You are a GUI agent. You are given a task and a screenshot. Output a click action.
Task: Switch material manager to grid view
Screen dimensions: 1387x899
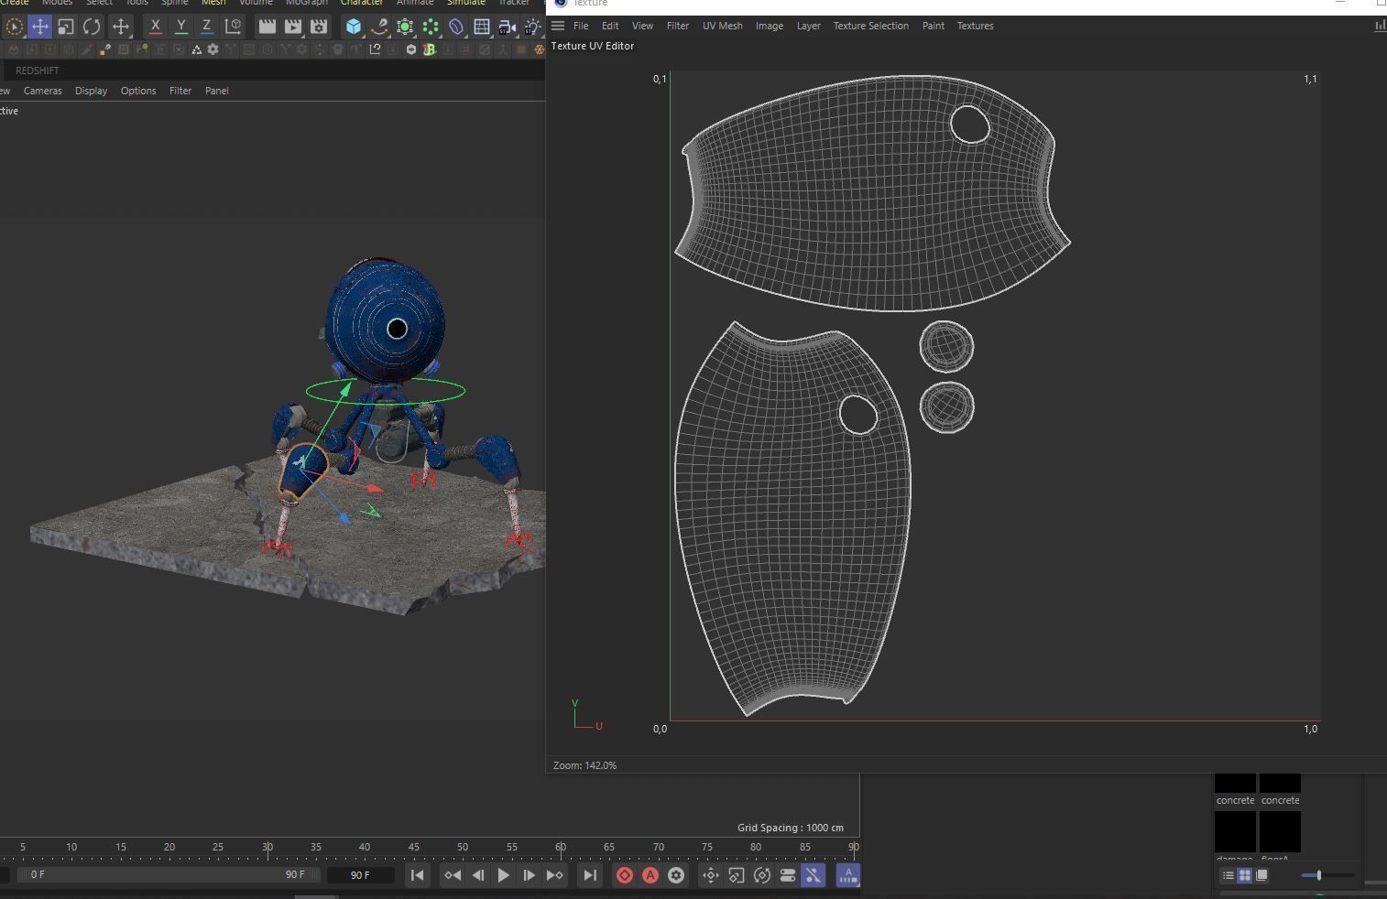click(x=1244, y=875)
